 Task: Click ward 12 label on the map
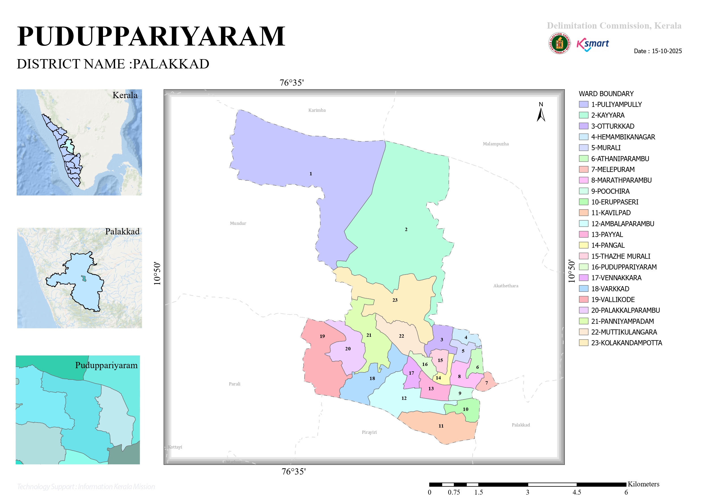pyautogui.click(x=404, y=398)
